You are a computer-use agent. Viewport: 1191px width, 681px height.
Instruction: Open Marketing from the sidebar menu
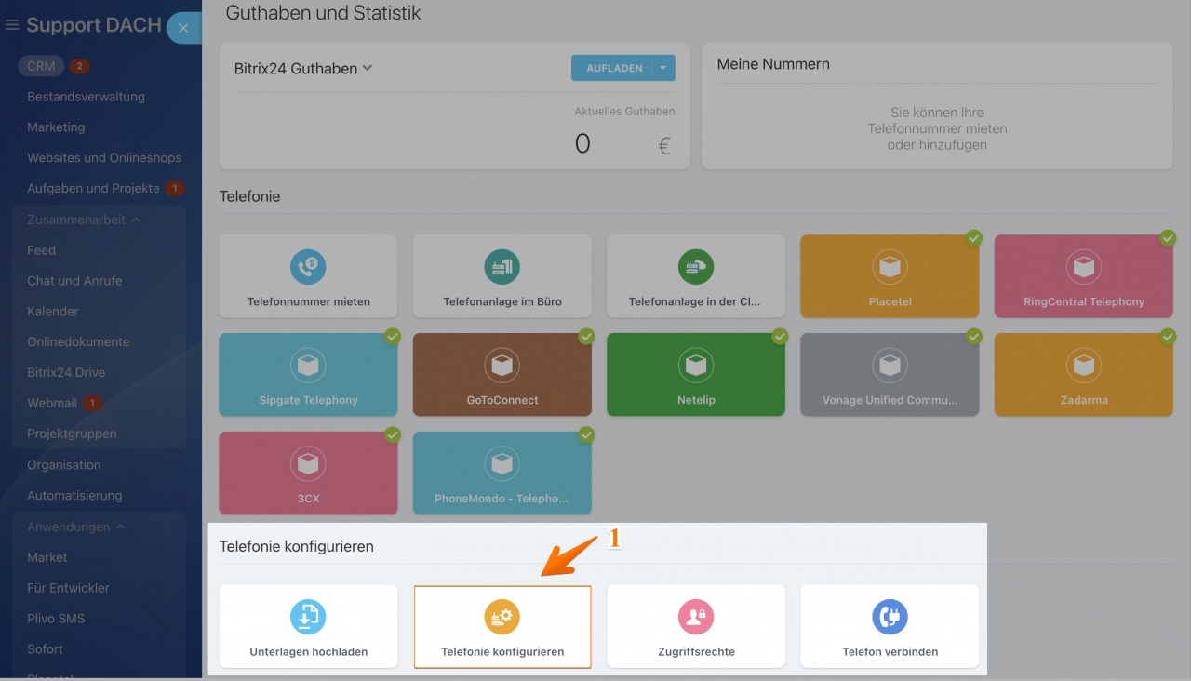tap(54, 127)
